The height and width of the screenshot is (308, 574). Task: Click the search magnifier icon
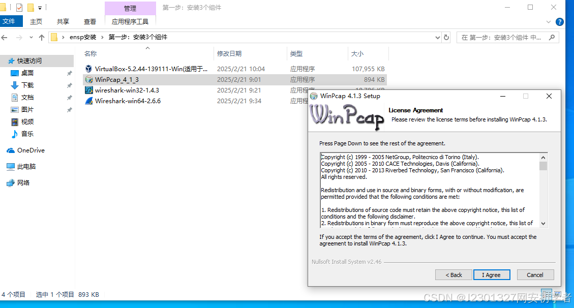[552, 37]
